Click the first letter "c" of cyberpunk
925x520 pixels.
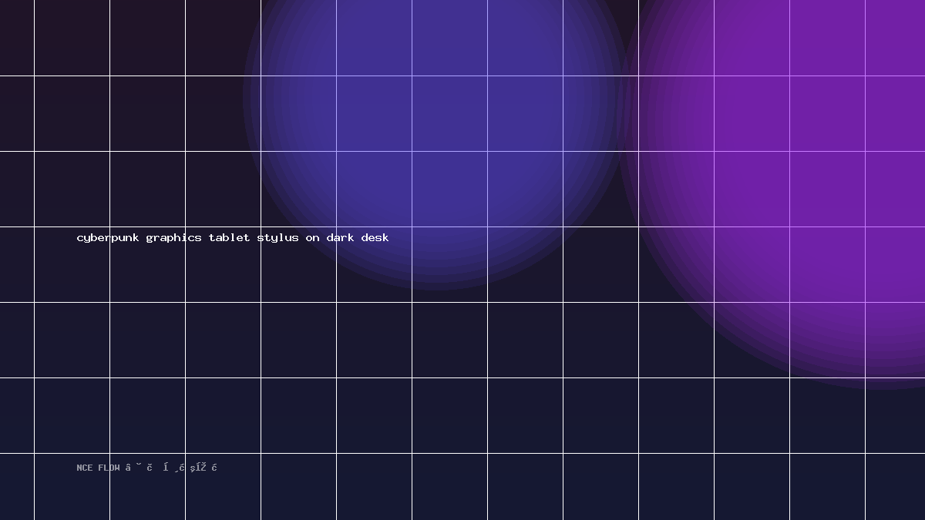pyautogui.click(x=80, y=238)
